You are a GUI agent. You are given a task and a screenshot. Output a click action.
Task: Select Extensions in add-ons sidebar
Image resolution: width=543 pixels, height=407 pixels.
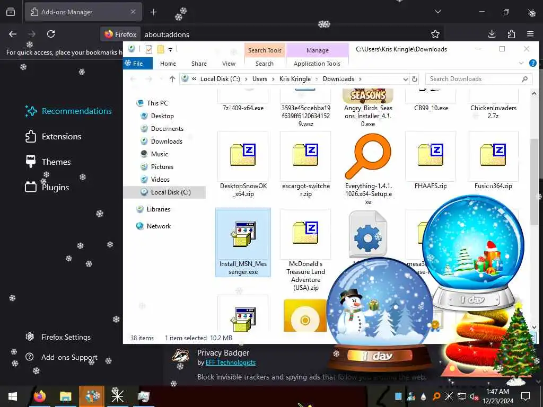click(x=54, y=136)
